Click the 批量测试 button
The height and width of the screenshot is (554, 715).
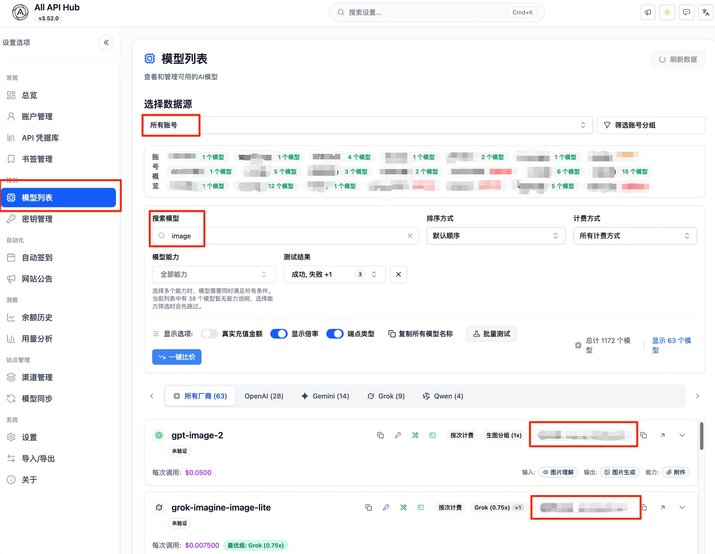(x=492, y=334)
